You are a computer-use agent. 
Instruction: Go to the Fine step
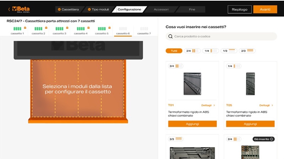coord(192,10)
